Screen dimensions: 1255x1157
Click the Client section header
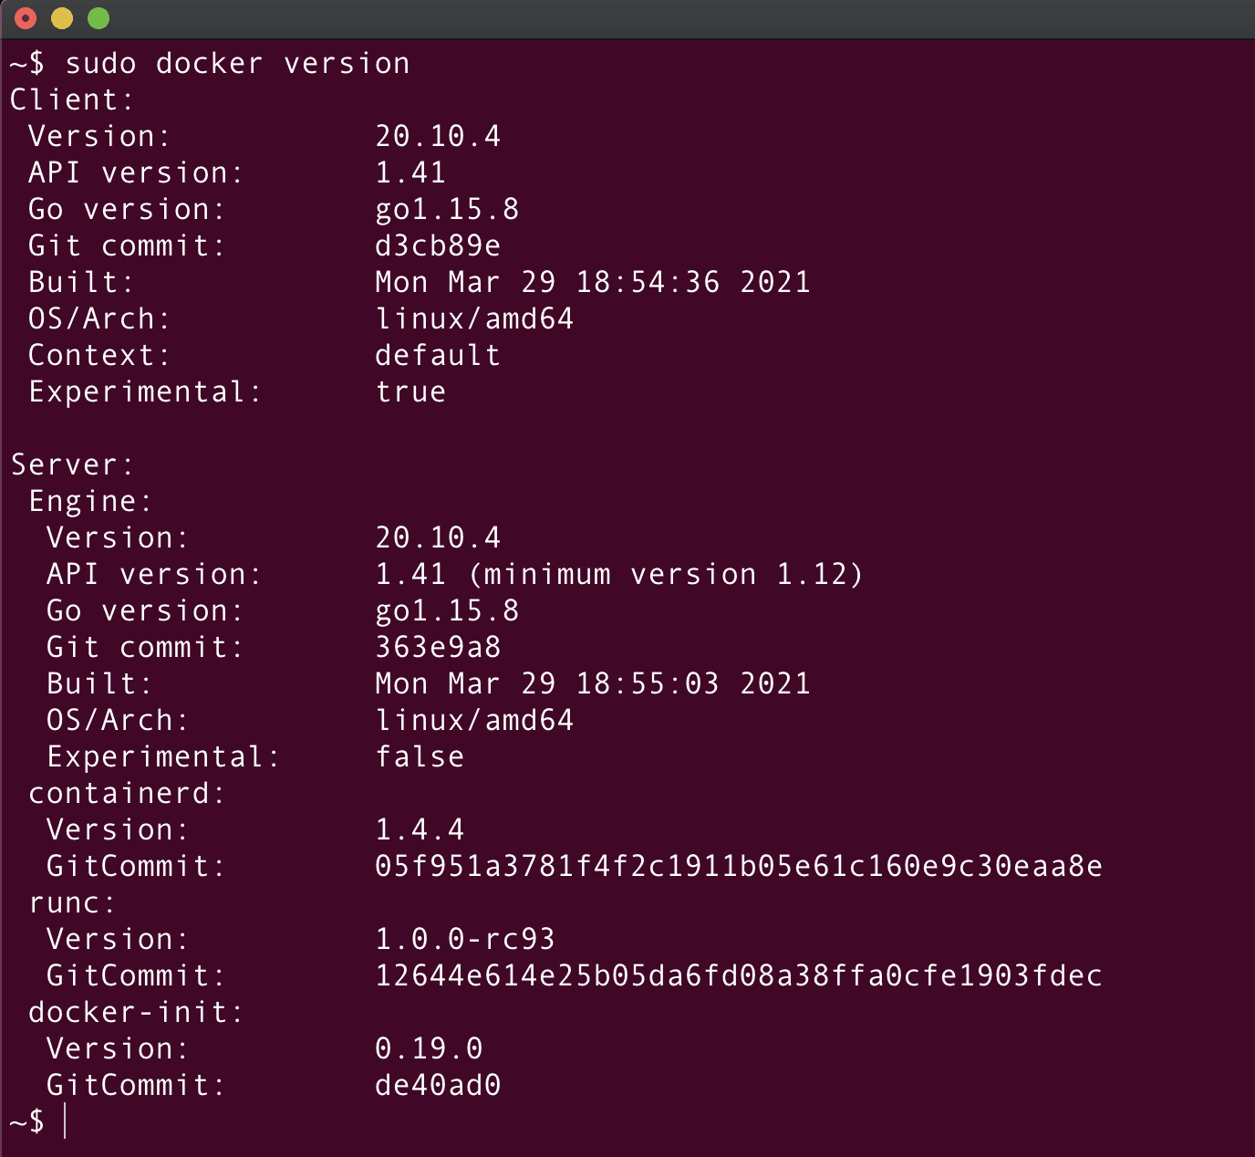[71, 99]
